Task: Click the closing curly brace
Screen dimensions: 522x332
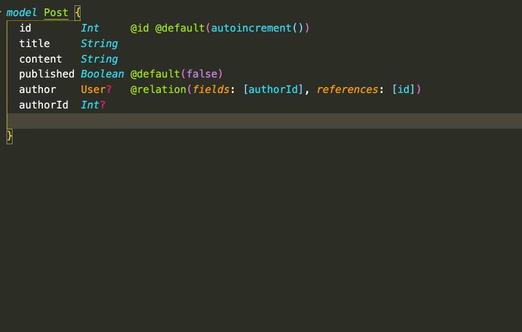Action: [x=10, y=136]
